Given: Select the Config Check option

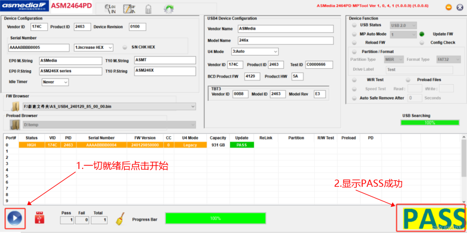Looking at the screenshot, I should pyautogui.click(x=422, y=43).
